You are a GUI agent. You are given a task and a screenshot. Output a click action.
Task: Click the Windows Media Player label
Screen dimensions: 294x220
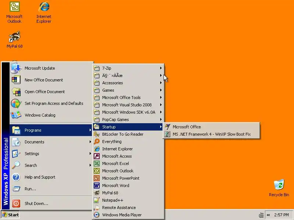point(122,215)
